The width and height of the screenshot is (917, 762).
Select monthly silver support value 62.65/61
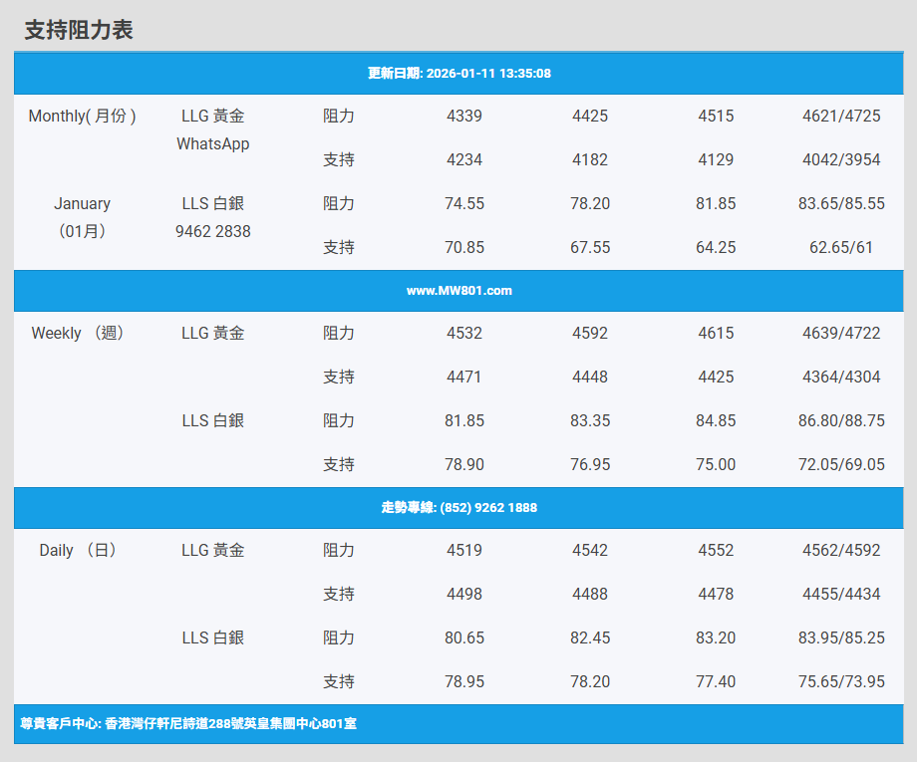841,247
